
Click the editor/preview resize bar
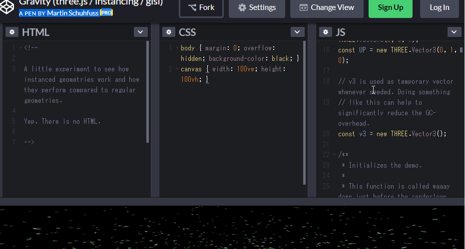click(233, 202)
